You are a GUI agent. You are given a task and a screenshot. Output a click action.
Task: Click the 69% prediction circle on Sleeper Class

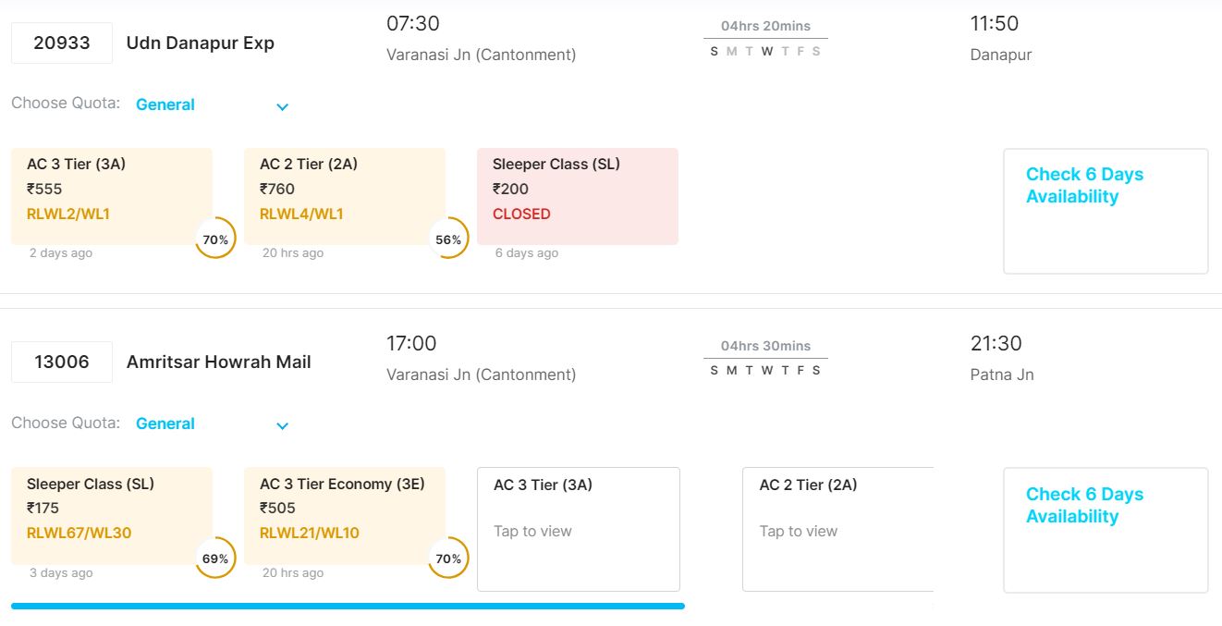(x=215, y=558)
